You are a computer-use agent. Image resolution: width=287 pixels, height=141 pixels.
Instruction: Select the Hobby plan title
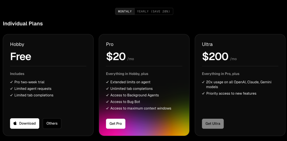point(17,44)
